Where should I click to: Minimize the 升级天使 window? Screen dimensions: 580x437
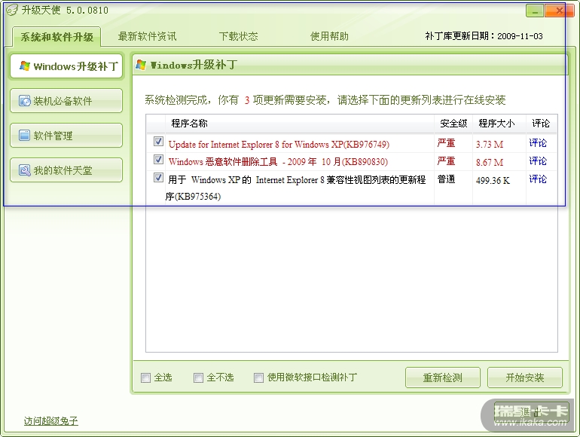tap(535, 11)
